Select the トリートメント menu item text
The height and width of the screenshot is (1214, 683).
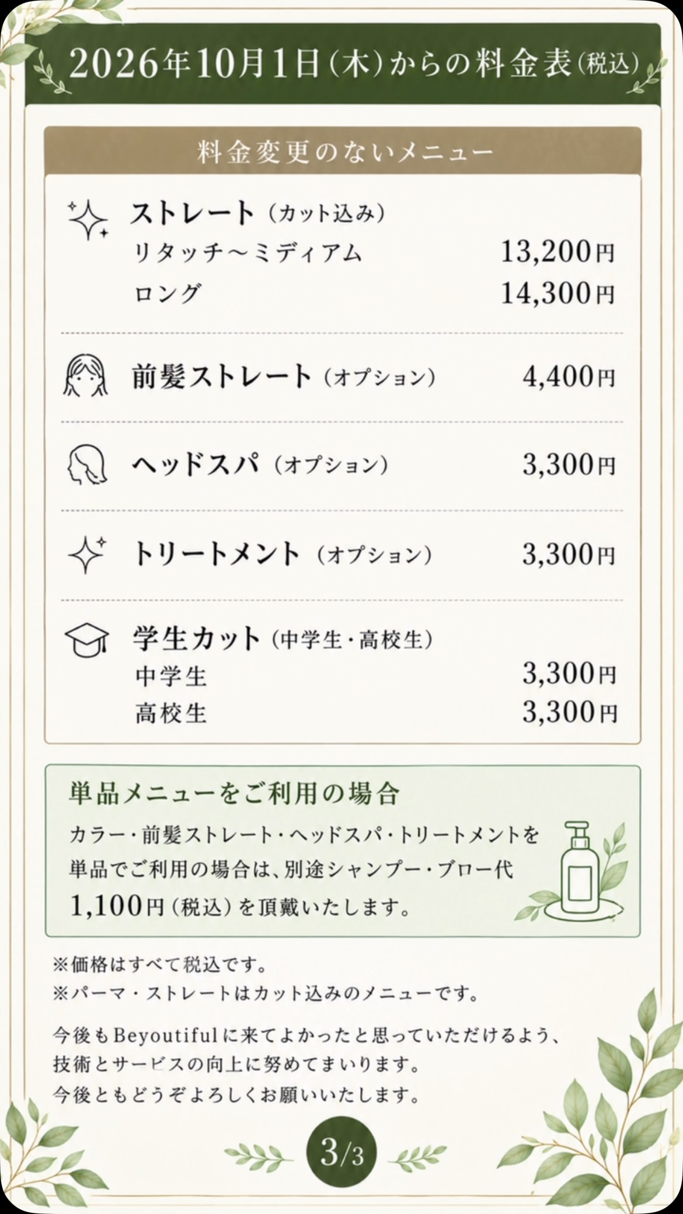(x=216, y=554)
